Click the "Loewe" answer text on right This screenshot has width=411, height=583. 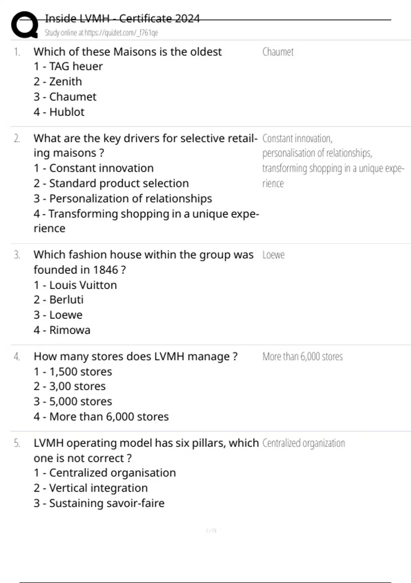(273, 255)
